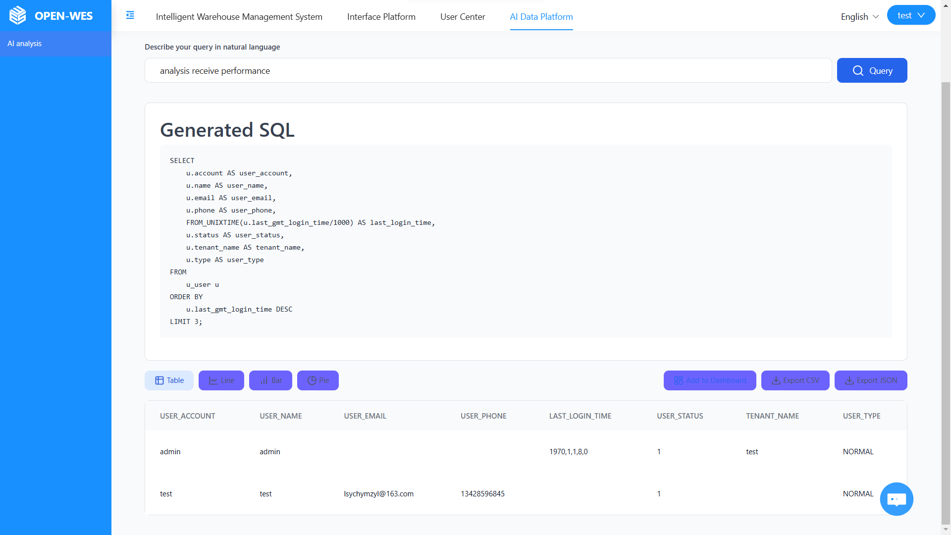Click the TENANT_NAME column header
951x535 pixels.
click(773, 416)
